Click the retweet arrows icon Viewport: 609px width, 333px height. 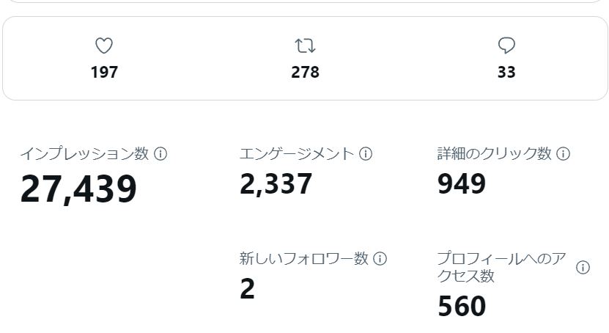point(305,46)
